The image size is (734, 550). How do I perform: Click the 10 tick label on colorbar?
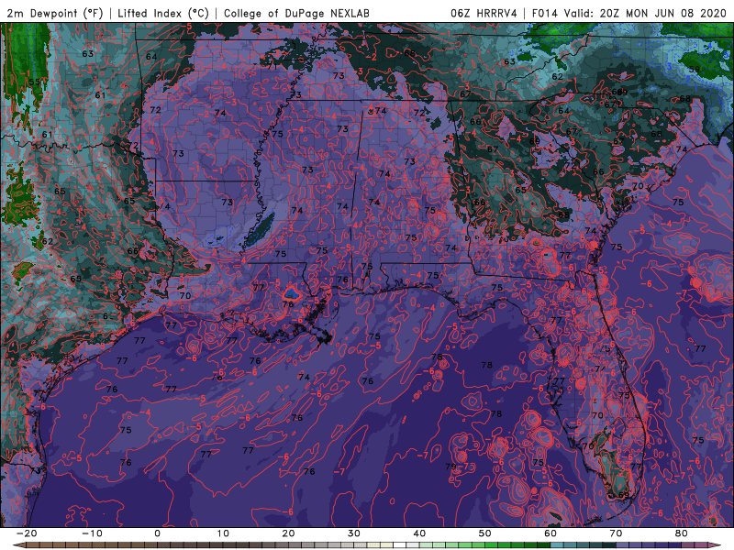pos(223,533)
